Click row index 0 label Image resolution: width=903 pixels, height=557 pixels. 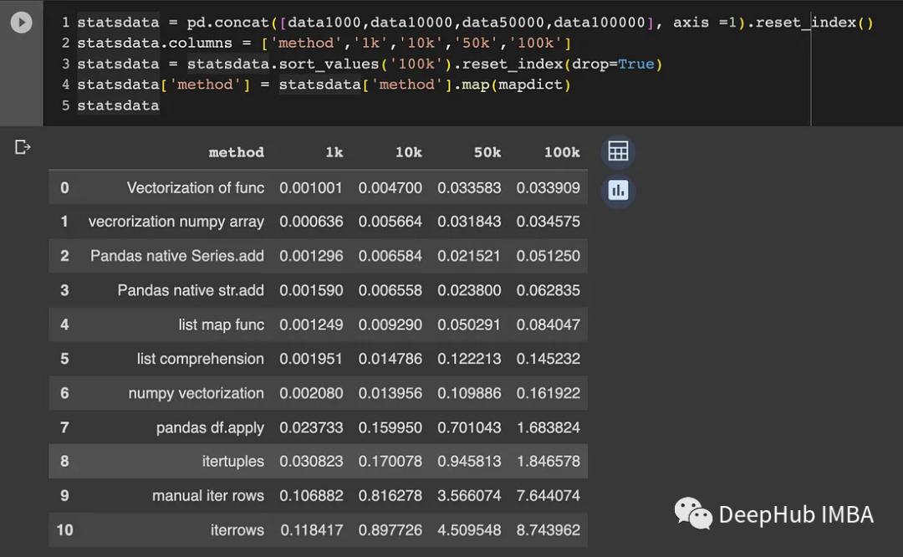pyautogui.click(x=64, y=188)
